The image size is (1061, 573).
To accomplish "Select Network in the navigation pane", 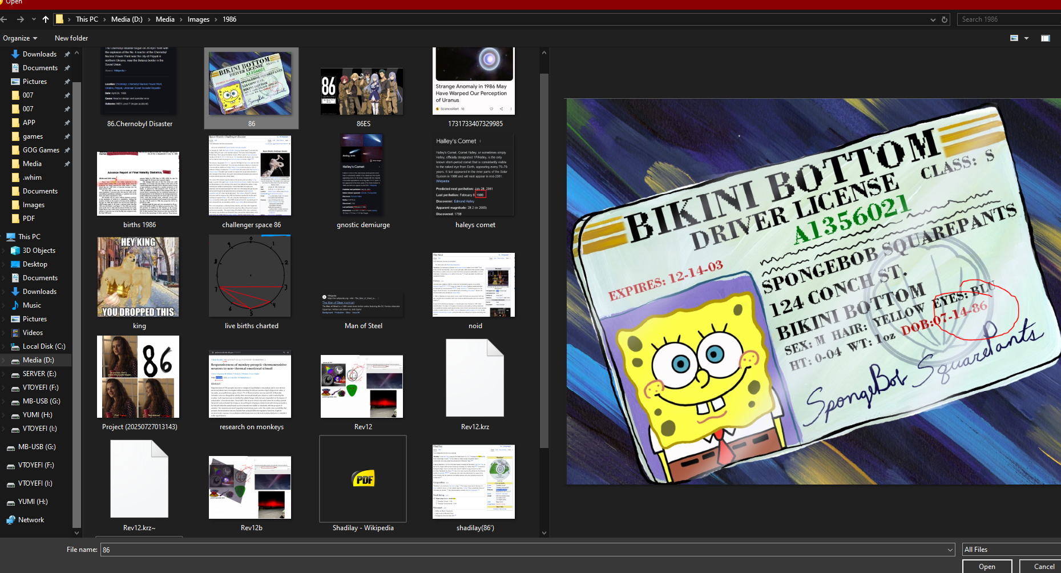I will [31, 520].
